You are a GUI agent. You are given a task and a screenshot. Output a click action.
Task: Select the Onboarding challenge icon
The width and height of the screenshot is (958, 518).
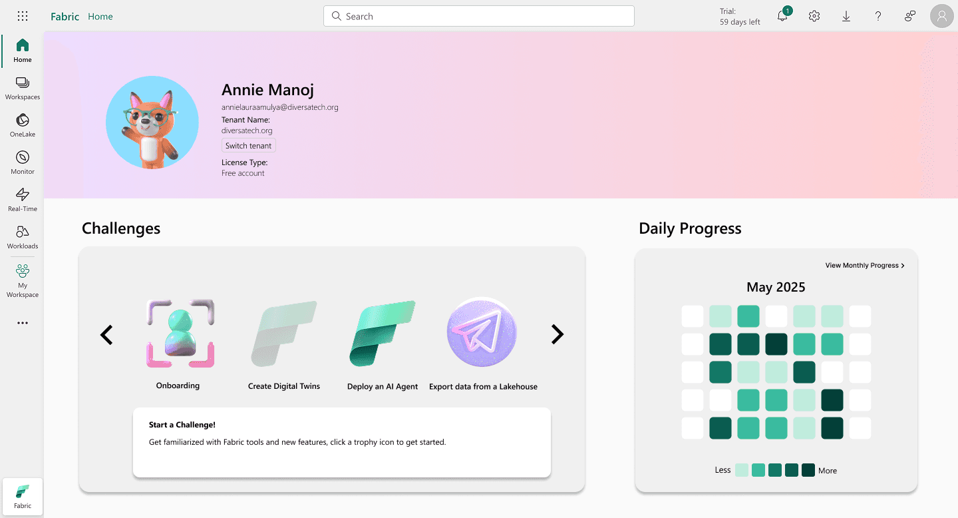tap(180, 334)
